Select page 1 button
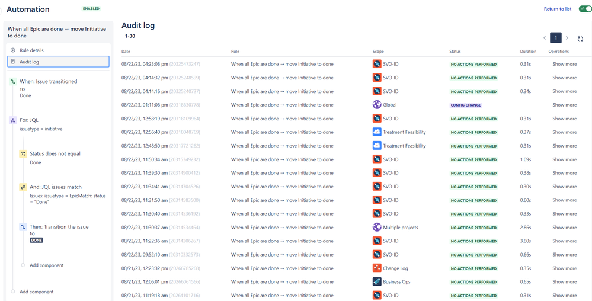 point(556,38)
